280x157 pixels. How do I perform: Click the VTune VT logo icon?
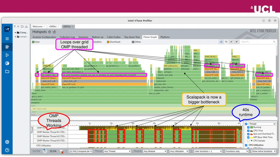tap(7, 29)
